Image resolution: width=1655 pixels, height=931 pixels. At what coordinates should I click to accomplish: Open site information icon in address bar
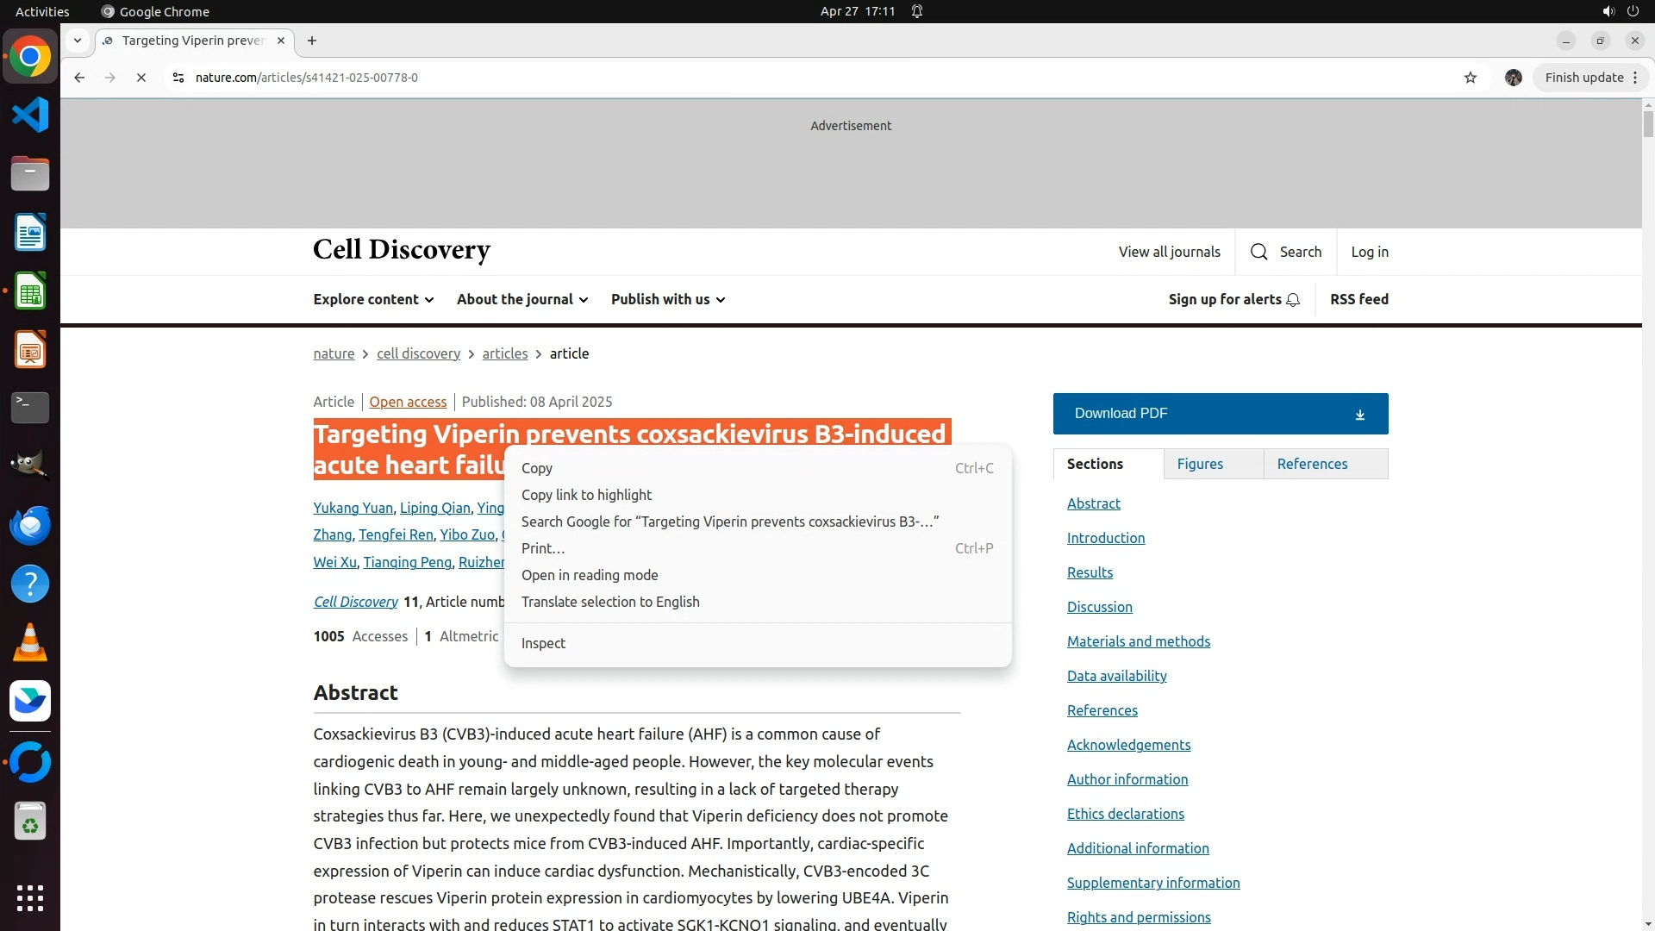178,78
